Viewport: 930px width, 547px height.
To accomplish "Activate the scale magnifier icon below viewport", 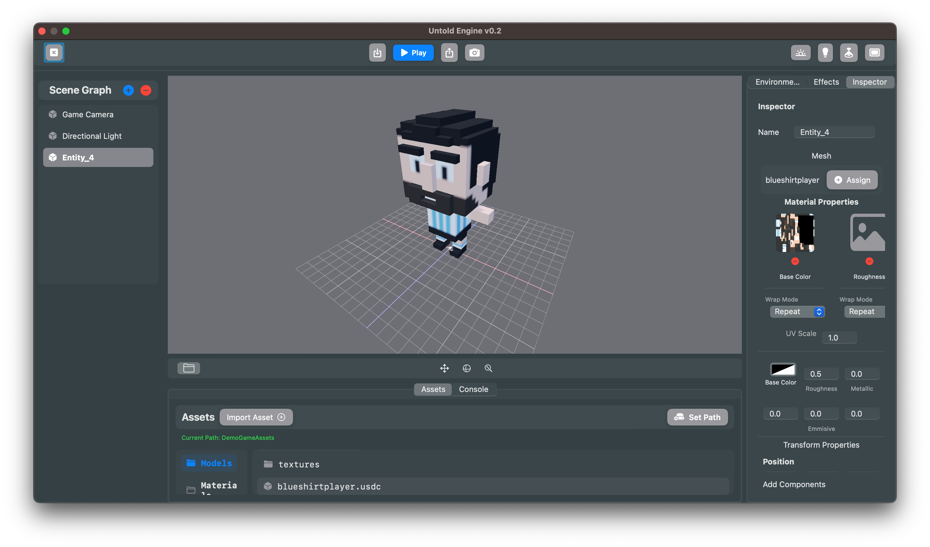I will click(488, 368).
